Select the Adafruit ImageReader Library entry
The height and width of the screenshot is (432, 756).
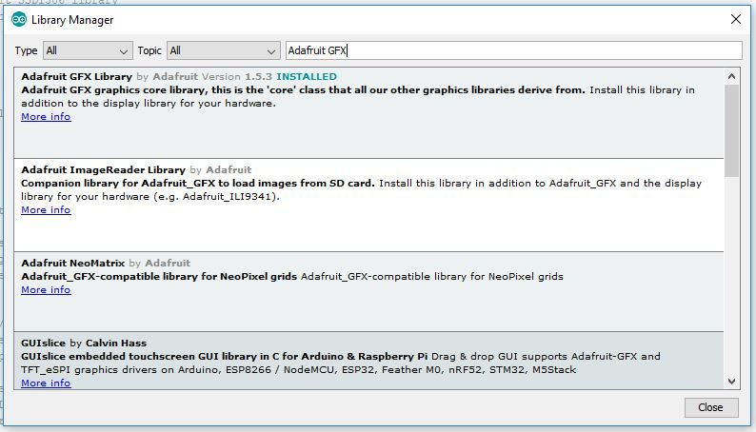[368, 206]
